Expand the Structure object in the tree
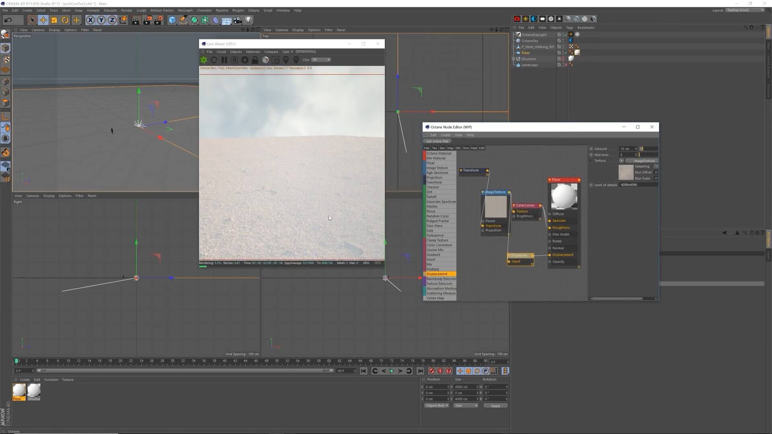 pyautogui.click(x=513, y=59)
